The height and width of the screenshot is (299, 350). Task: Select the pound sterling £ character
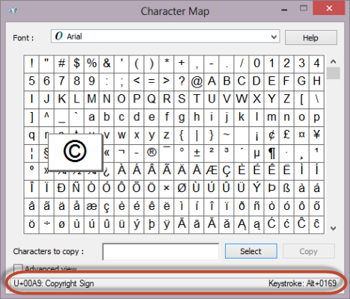point(286,135)
